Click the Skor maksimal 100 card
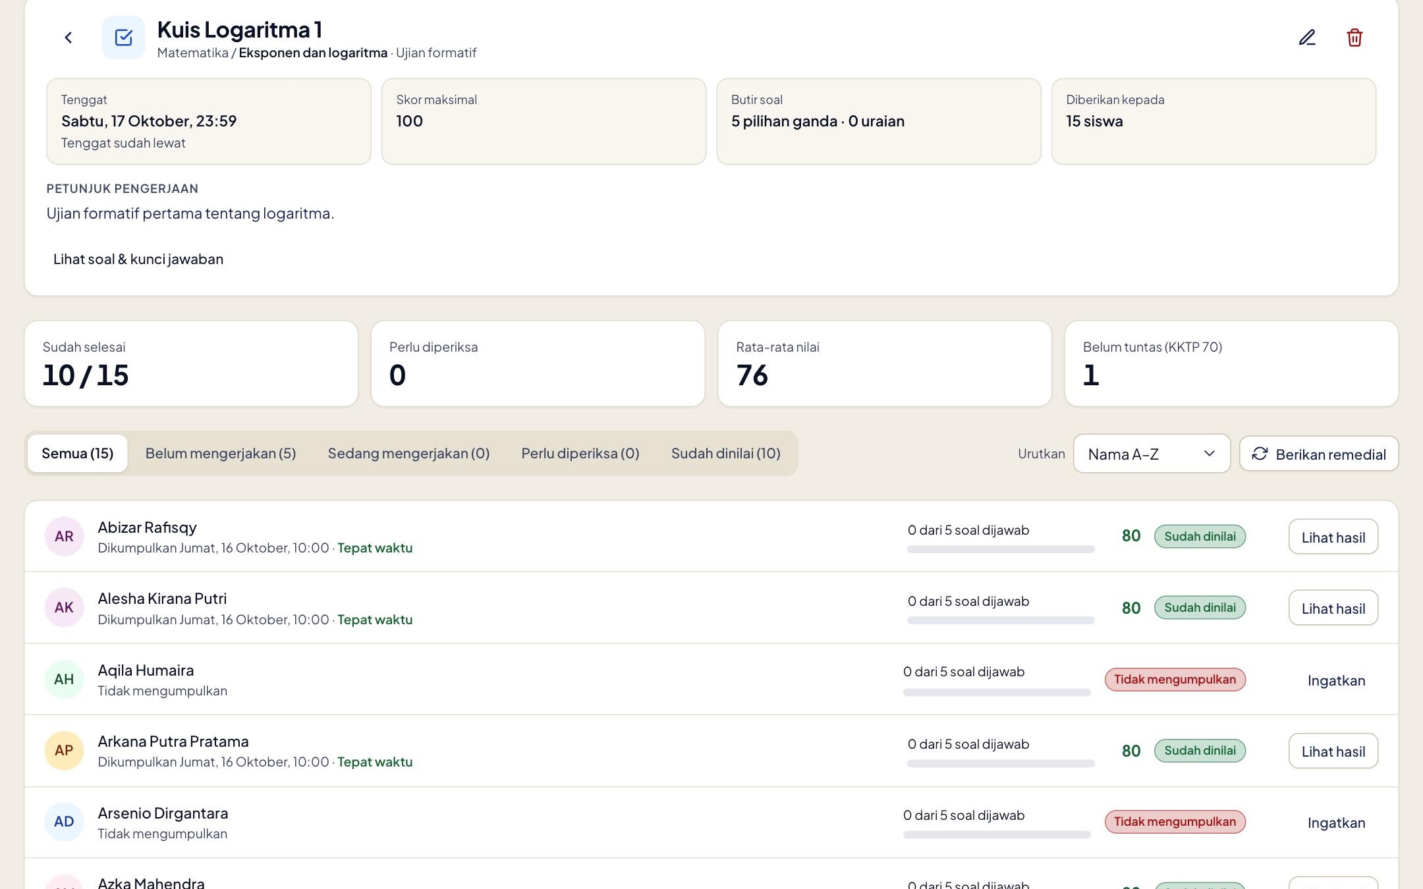Screen dimensions: 1423x889 point(544,121)
